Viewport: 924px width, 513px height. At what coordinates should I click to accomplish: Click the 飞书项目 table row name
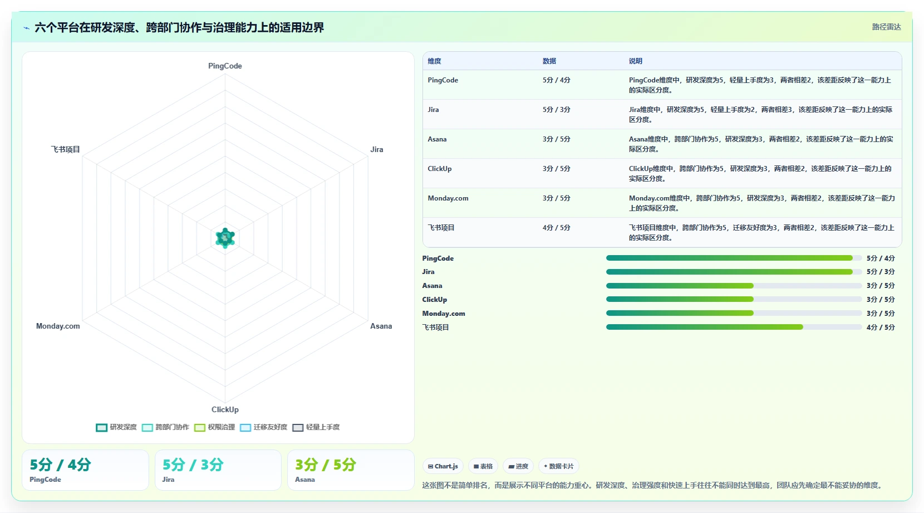pos(441,228)
